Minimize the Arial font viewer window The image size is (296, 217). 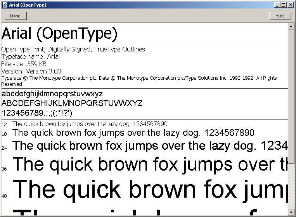point(277,5)
